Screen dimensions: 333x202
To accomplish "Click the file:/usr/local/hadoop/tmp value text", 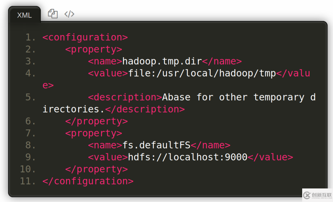I will [202, 73].
